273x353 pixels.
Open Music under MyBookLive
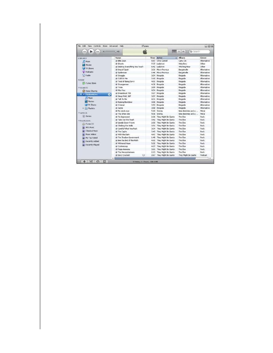(89, 98)
